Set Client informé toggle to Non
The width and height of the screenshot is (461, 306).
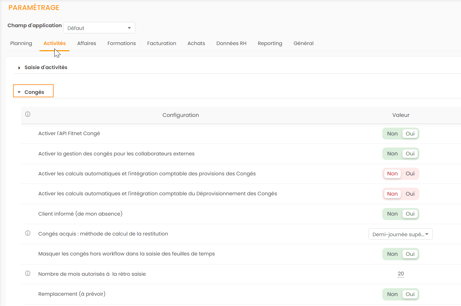point(392,214)
